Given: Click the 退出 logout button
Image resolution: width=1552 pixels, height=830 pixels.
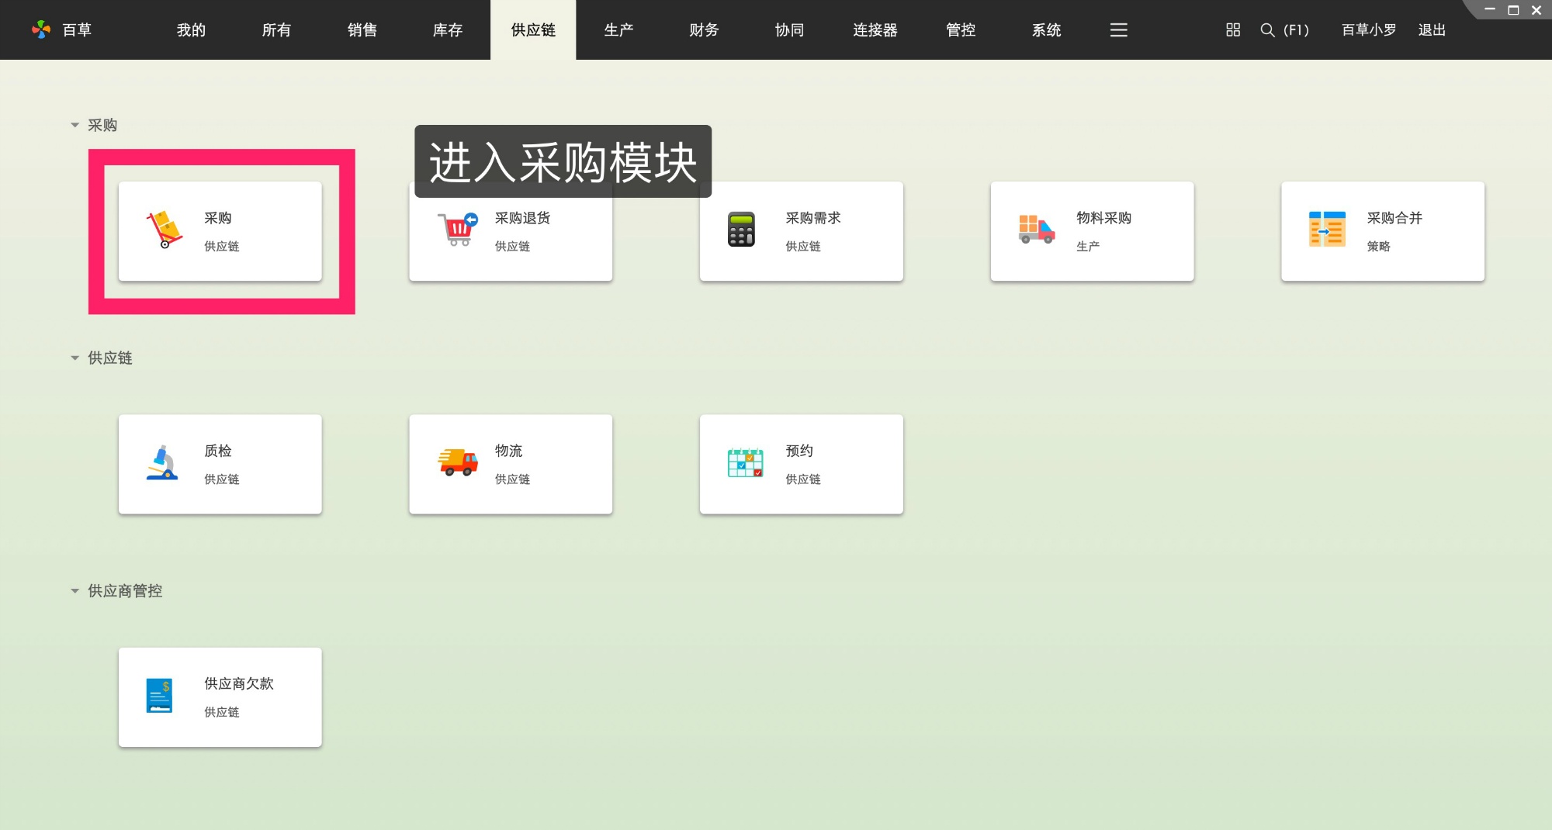Looking at the screenshot, I should [1432, 30].
